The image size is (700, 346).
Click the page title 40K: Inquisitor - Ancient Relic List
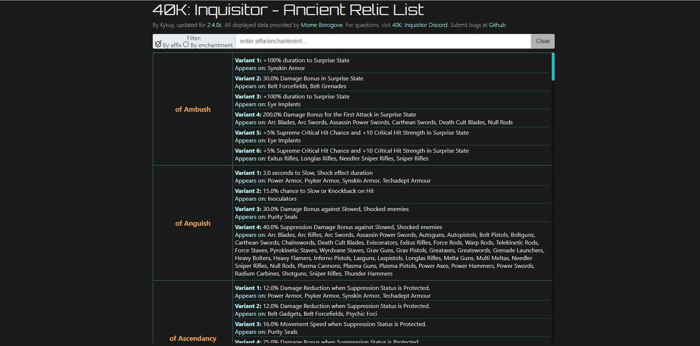point(289,9)
